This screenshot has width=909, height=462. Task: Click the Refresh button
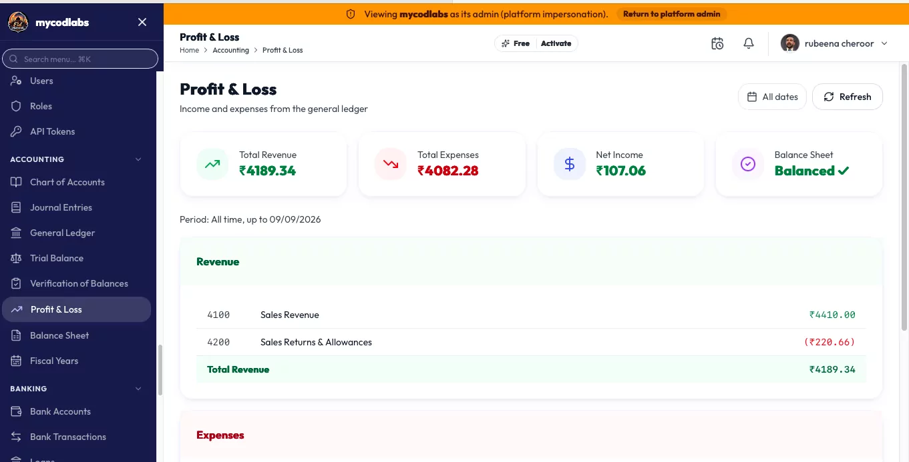[x=847, y=97]
